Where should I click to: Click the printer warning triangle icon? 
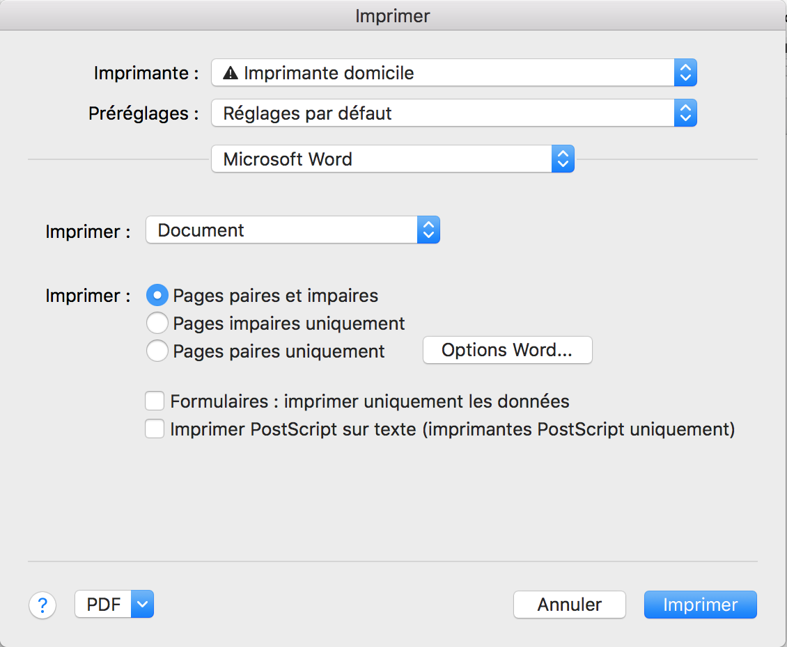tap(231, 73)
